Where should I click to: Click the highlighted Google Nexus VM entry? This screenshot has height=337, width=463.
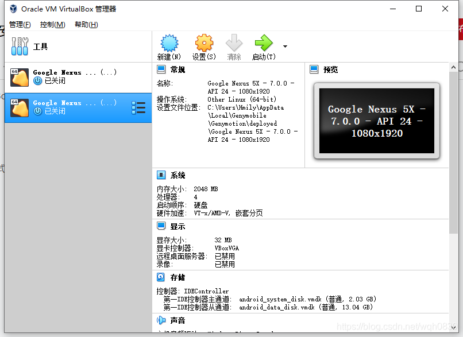78,108
